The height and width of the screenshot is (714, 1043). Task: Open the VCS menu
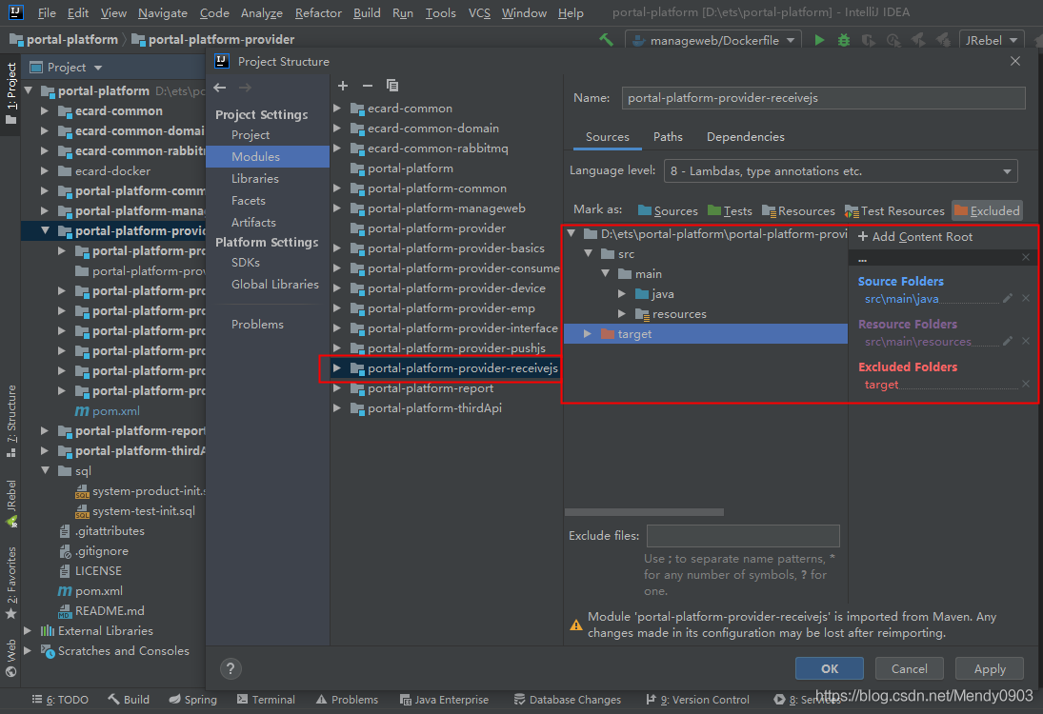[479, 12]
